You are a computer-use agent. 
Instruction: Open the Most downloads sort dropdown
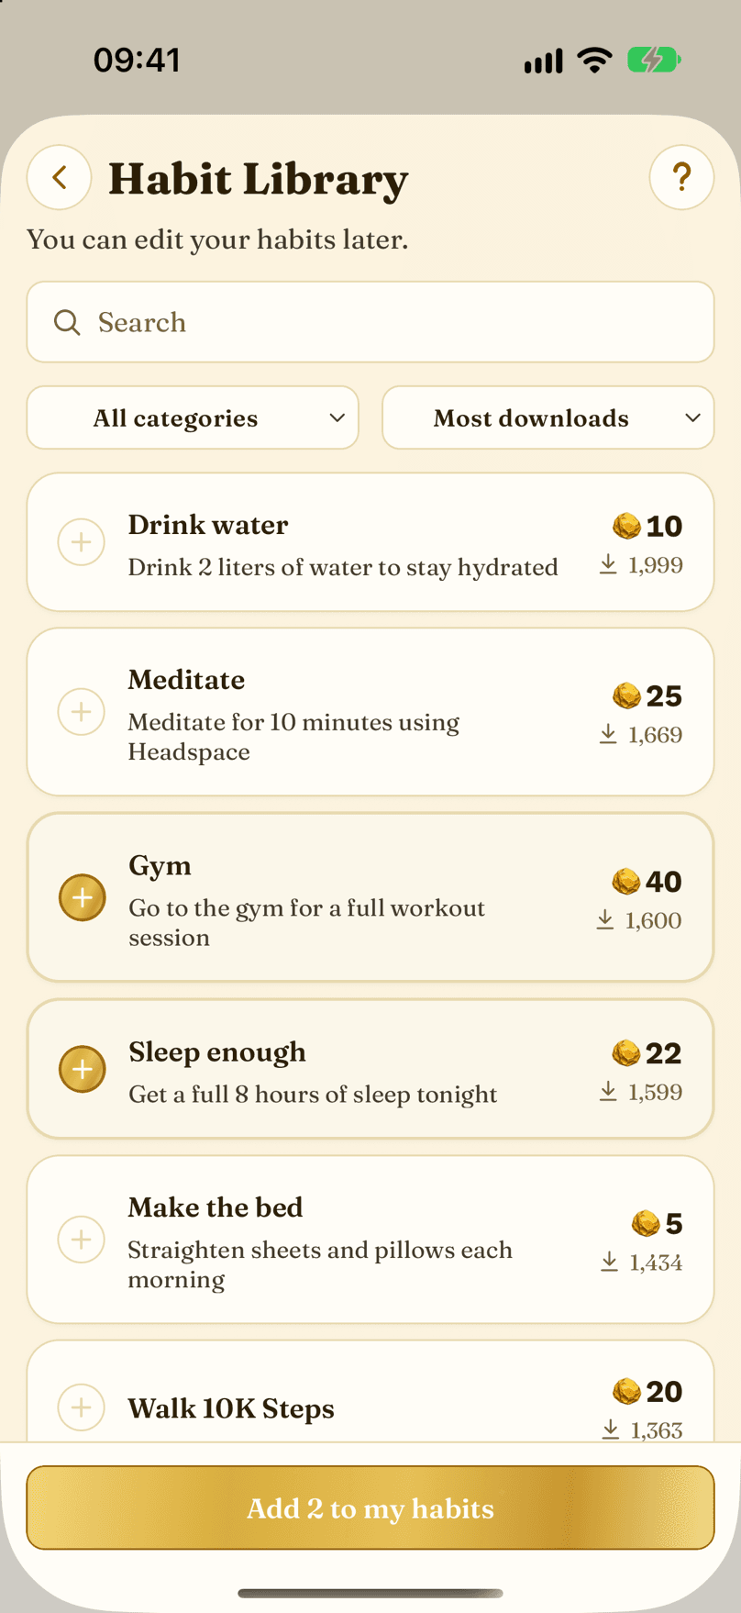click(x=547, y=417)
